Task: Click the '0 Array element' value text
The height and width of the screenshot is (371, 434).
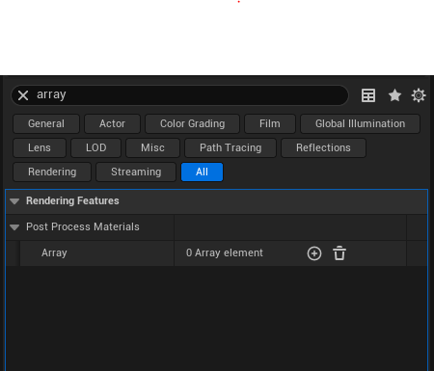Action: [x=225, y=252]
